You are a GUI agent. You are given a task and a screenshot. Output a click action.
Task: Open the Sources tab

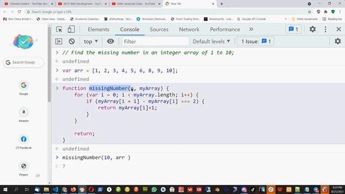[x=159, y=30]
